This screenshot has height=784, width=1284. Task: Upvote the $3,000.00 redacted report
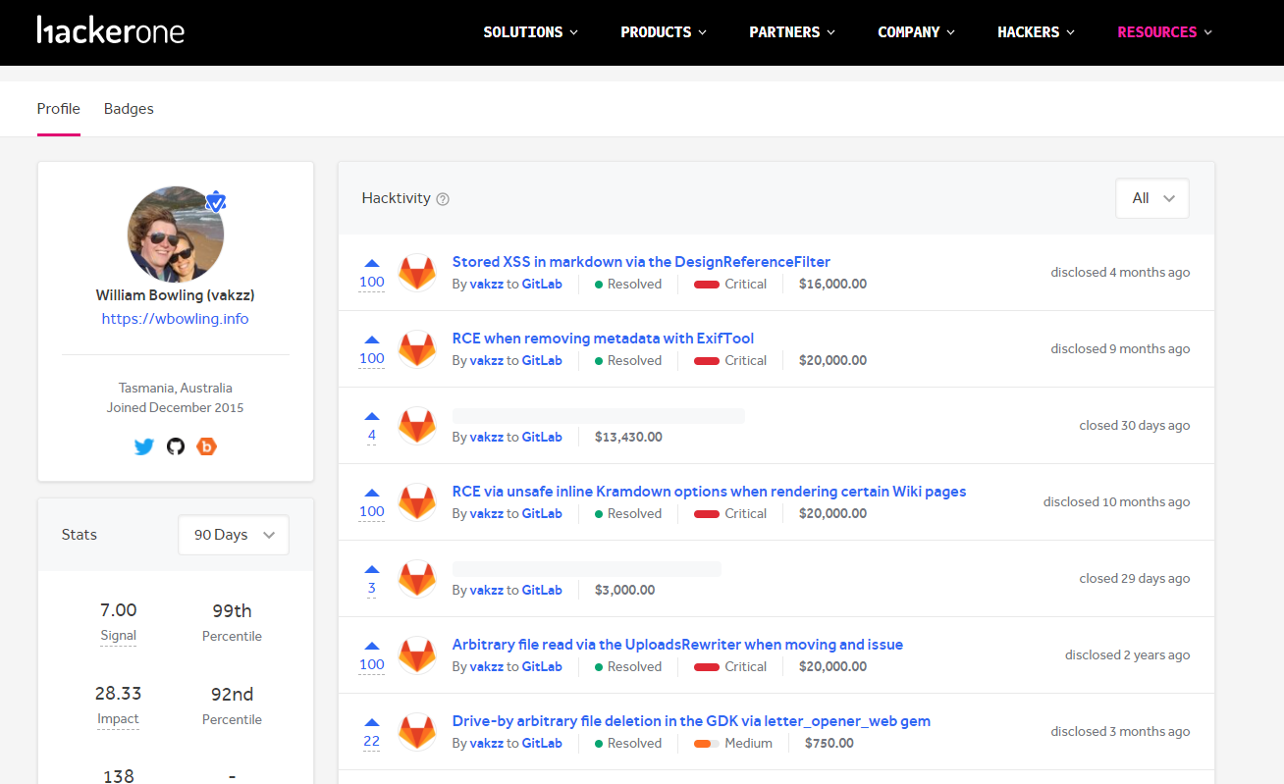372,569
